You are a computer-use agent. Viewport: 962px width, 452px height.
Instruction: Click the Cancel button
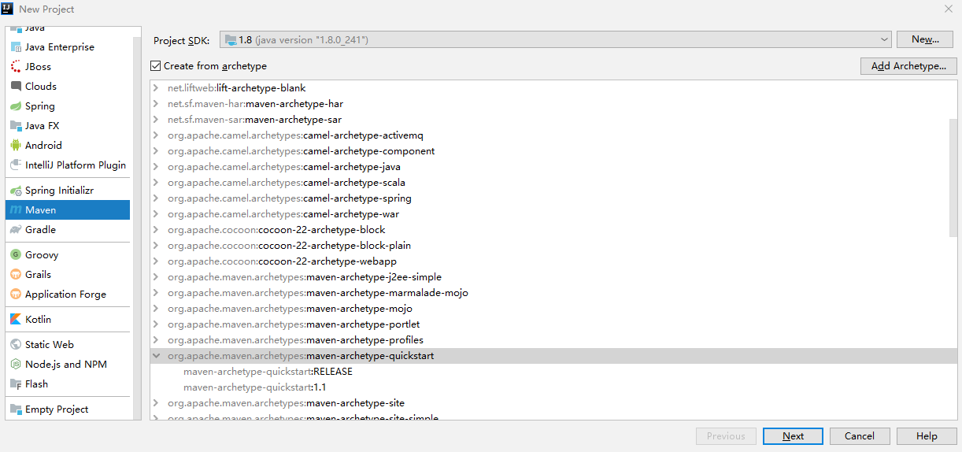[860, 436]
